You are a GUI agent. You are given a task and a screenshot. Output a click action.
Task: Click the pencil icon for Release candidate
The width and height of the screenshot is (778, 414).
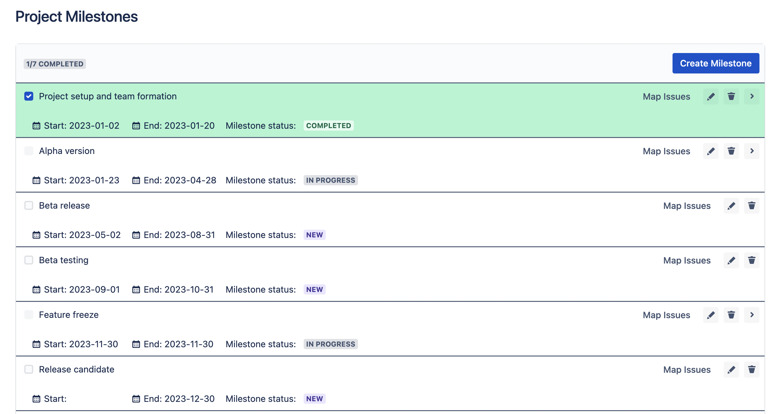[x=731, y=370]
